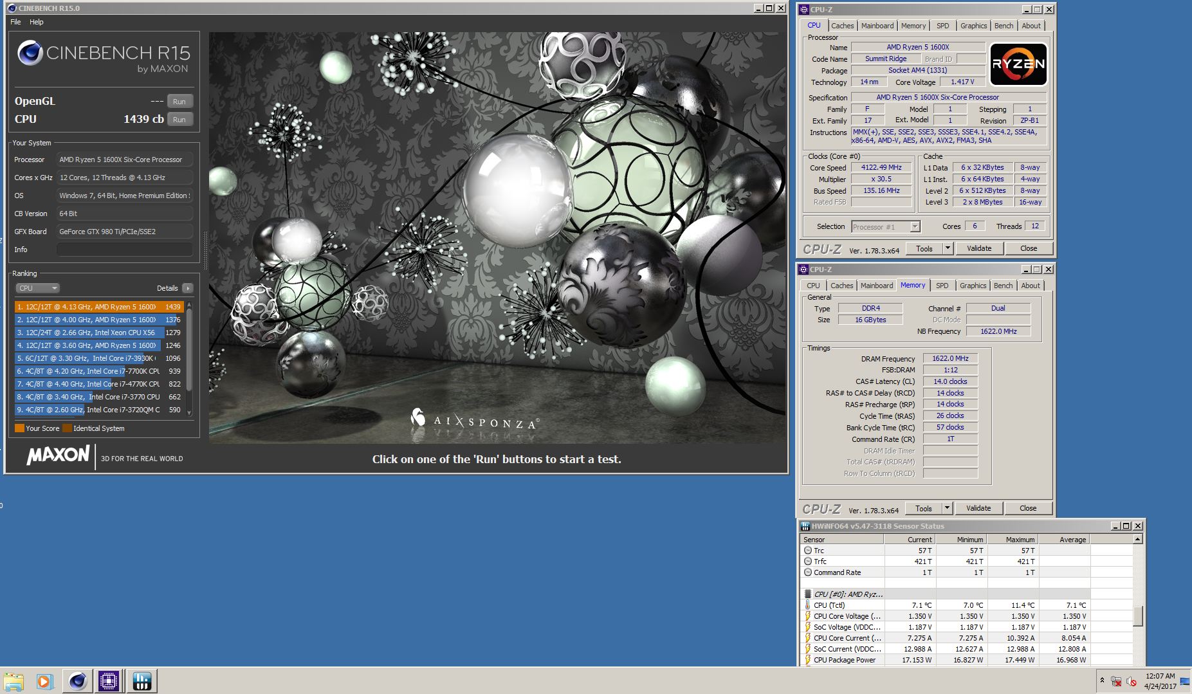
Task: Click the thermometer icon beside CPU (Tctl)
Action: (x=808, y=605)
